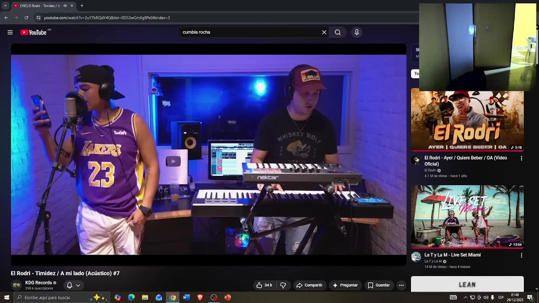
Task: Open the Windows Start menu
Action: tap(6, 298)
